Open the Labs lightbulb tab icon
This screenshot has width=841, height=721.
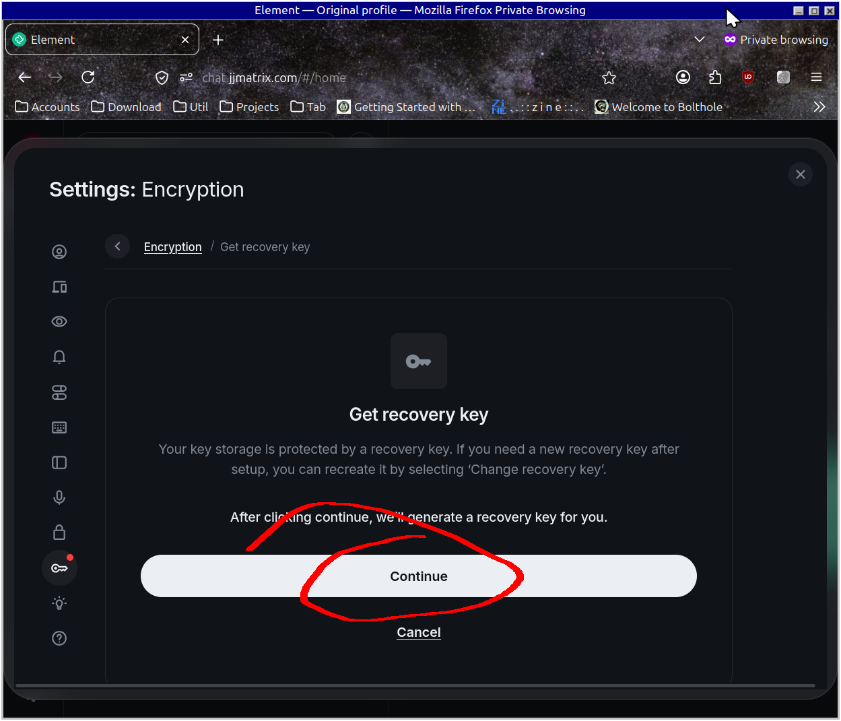coord(59,603)
